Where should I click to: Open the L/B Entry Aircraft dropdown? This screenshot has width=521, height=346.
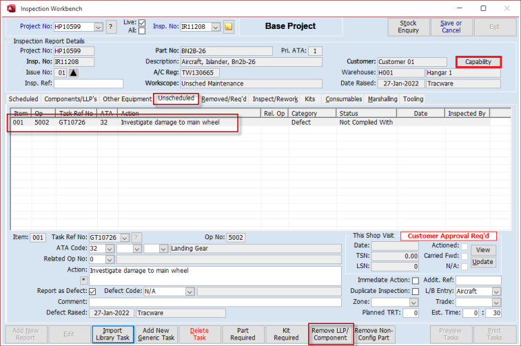497,292
